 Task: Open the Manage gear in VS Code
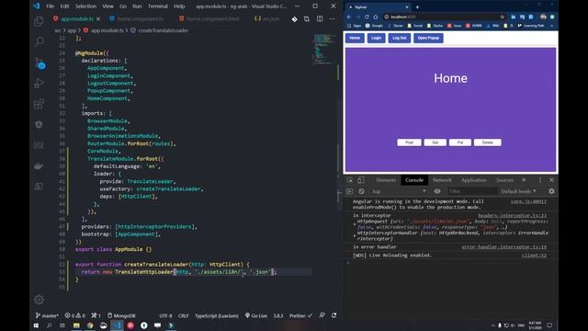(39, 300)
